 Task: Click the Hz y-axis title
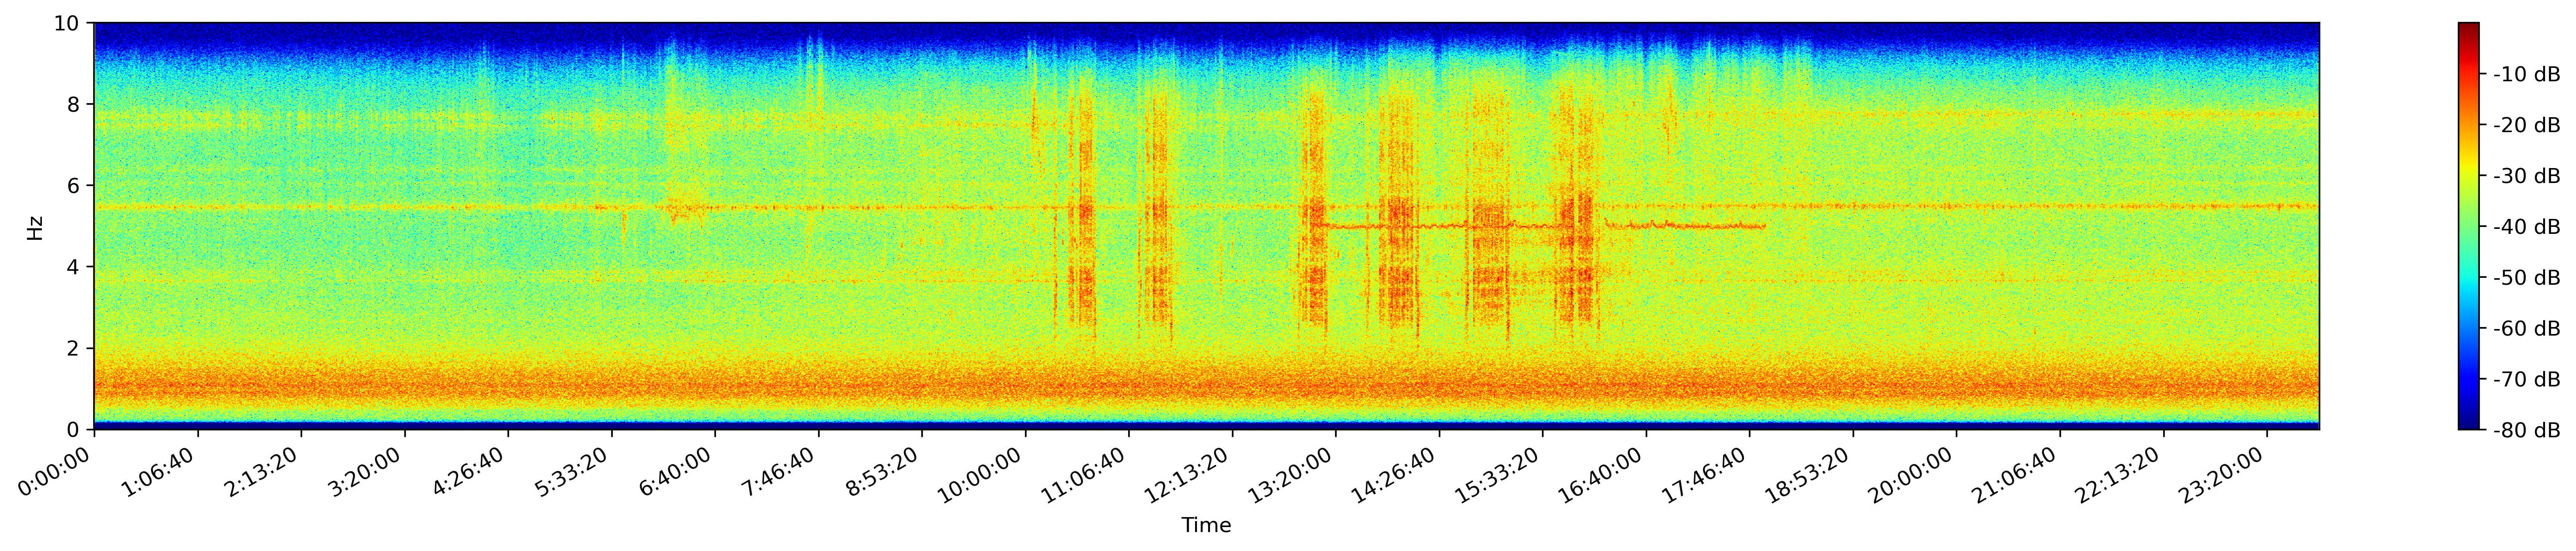(36, 227)
